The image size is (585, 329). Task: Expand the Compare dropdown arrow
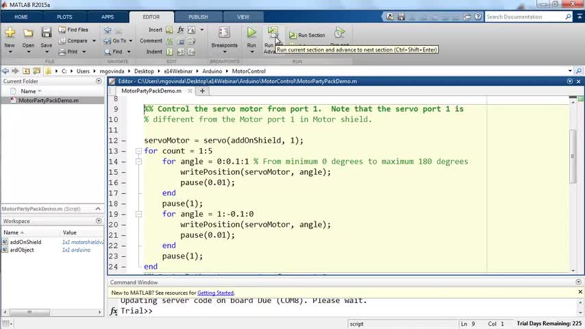pyautogui.click(x=94, y=40)
